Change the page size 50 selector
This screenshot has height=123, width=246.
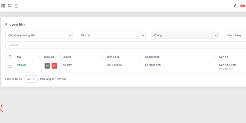(31, 79)
